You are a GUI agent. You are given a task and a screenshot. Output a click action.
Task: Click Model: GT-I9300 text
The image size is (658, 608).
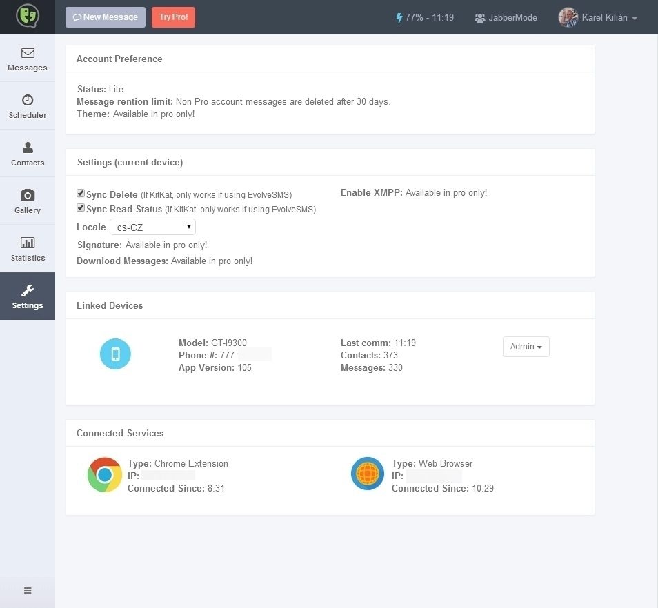tap(212, 343)
